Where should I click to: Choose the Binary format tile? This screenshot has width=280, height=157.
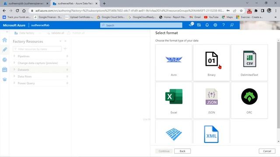point(211,63)
